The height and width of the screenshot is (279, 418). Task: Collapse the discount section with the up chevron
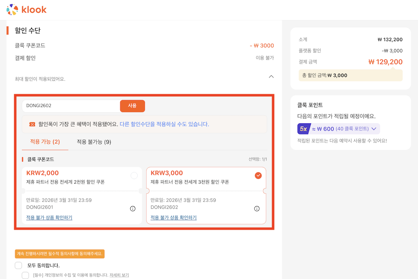(271, 77)
